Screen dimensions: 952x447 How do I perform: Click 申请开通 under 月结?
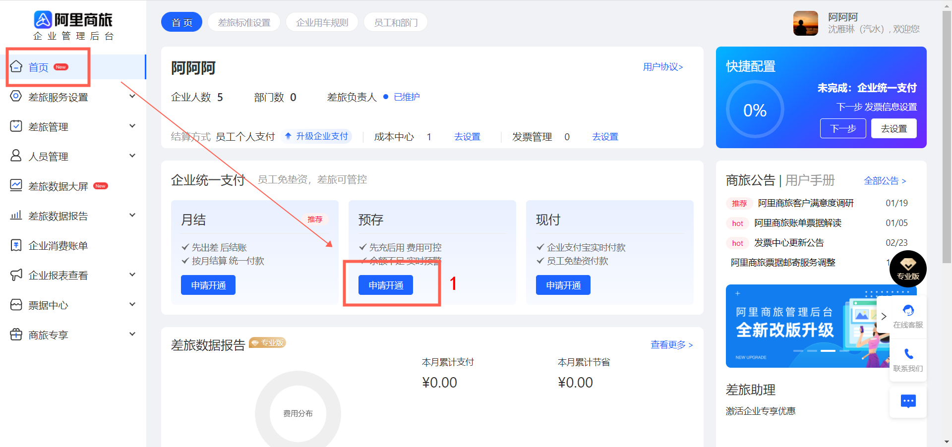[208, 285]
